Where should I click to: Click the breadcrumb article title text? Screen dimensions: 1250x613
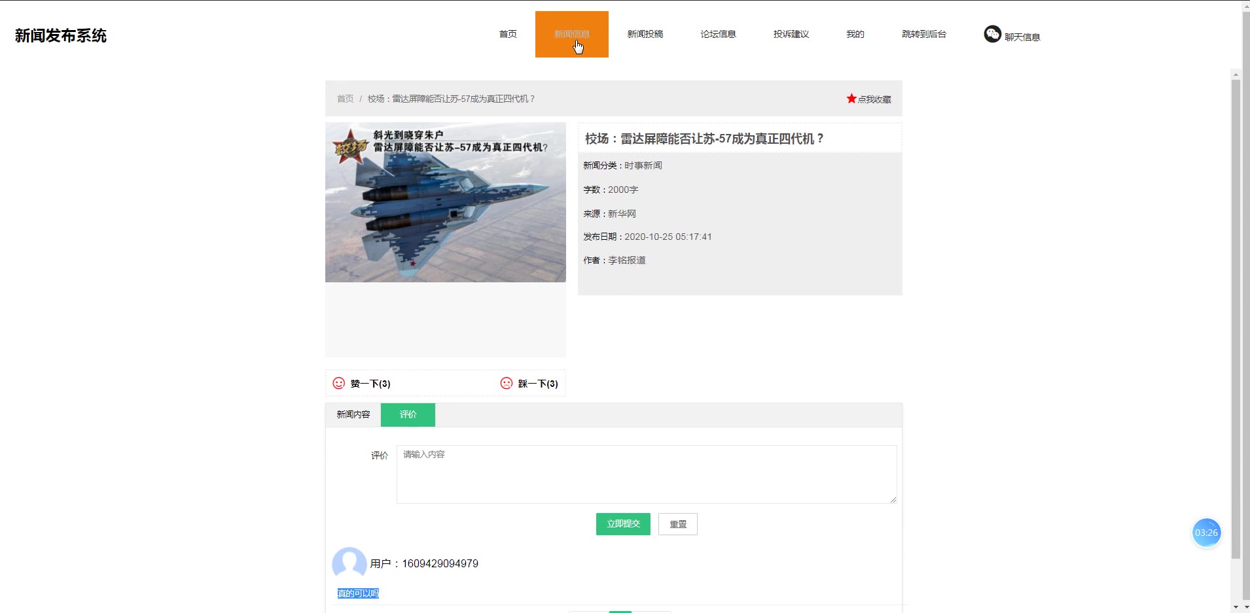tap(451, 99)
